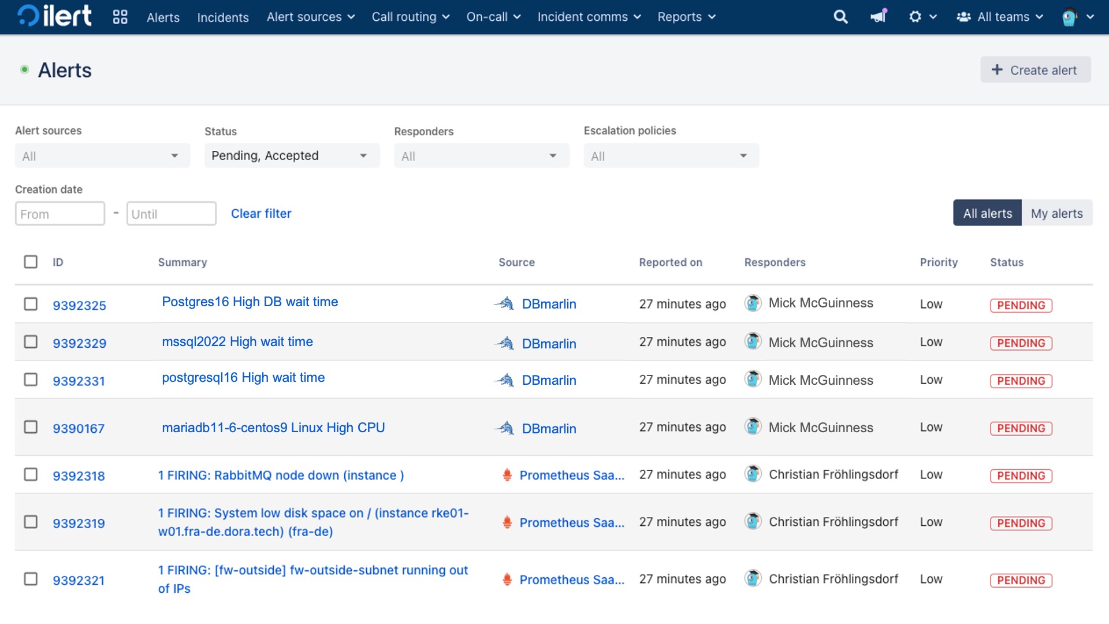Open Postgres16 High DB wait time alert
Image resolution: width=1109 pixels, height=624 pixels.
[x=250, y=302]
